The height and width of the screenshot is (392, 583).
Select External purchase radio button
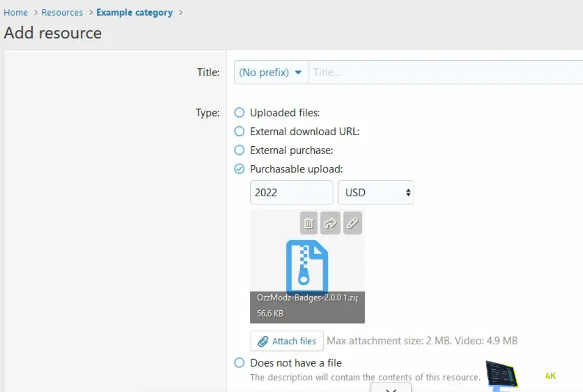[239, 150]
